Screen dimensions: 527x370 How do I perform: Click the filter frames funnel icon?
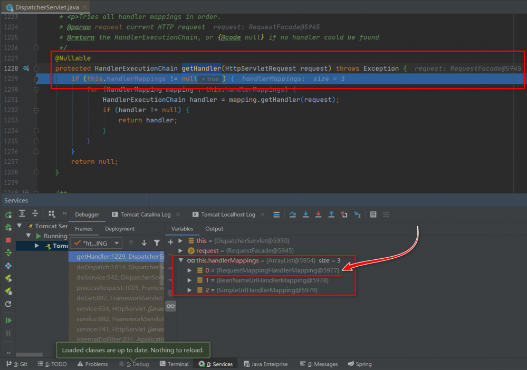point(157,243)
